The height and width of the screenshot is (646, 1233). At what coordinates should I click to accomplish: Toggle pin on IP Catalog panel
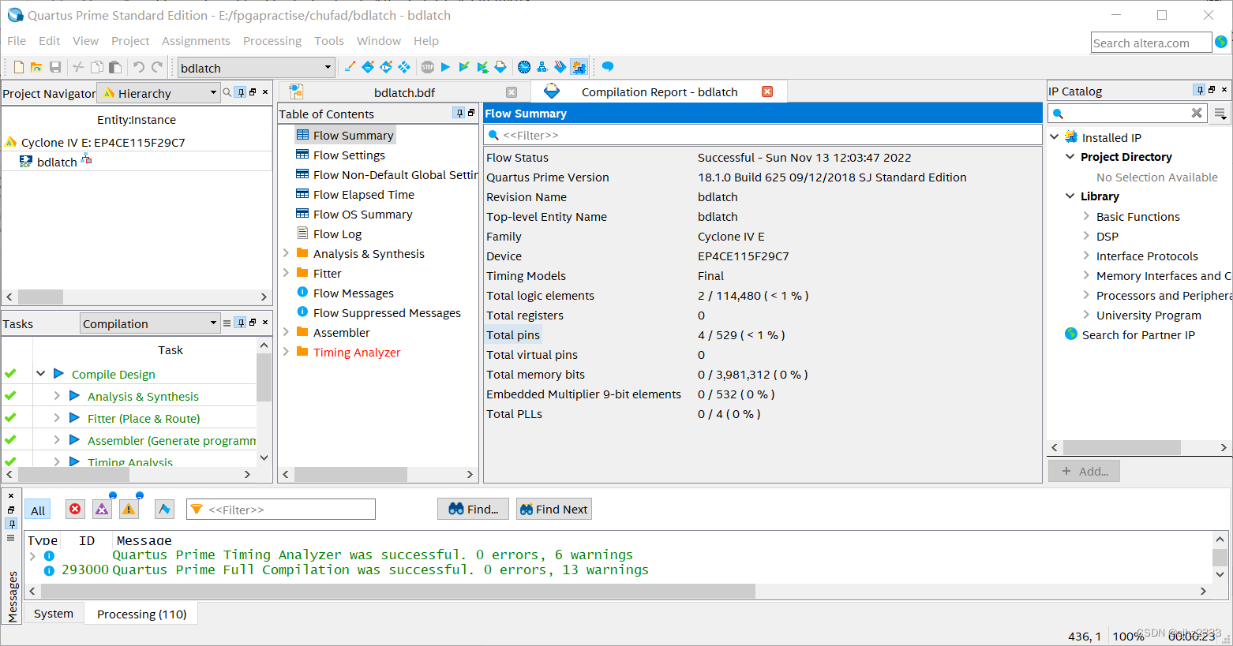pyautogui.click(x=1199, y=90)
